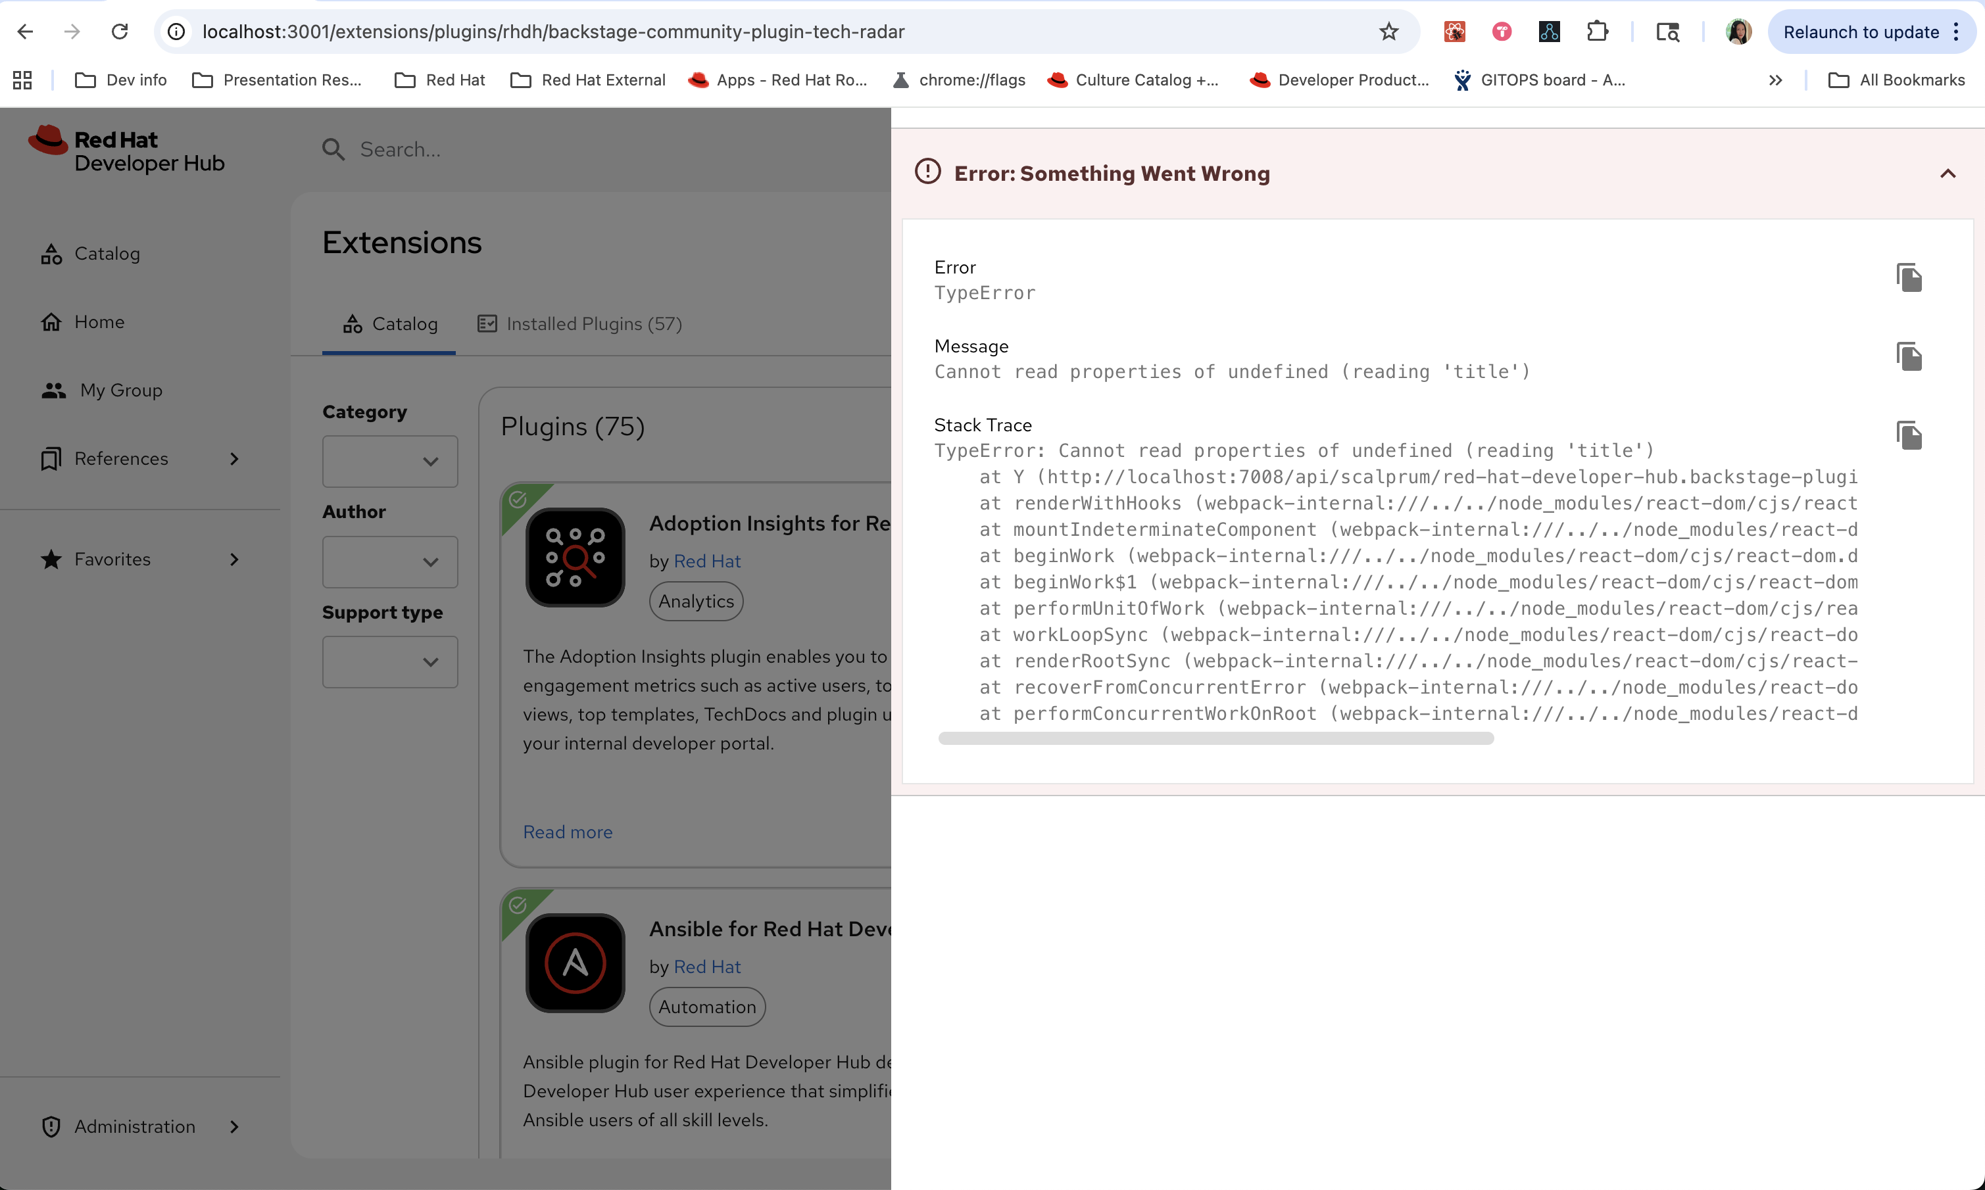Reload the page with the refresh icon
This screenshot has height=1190, width=1985.
(120, 32)
